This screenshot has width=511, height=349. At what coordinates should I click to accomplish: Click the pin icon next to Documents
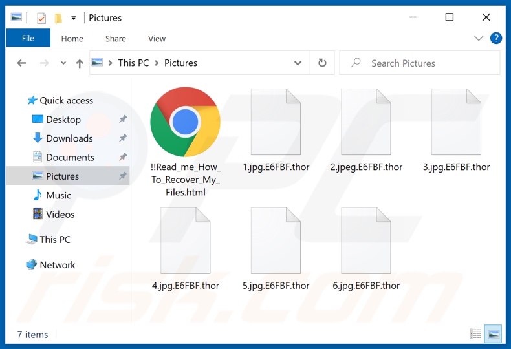tap(123, 157)
